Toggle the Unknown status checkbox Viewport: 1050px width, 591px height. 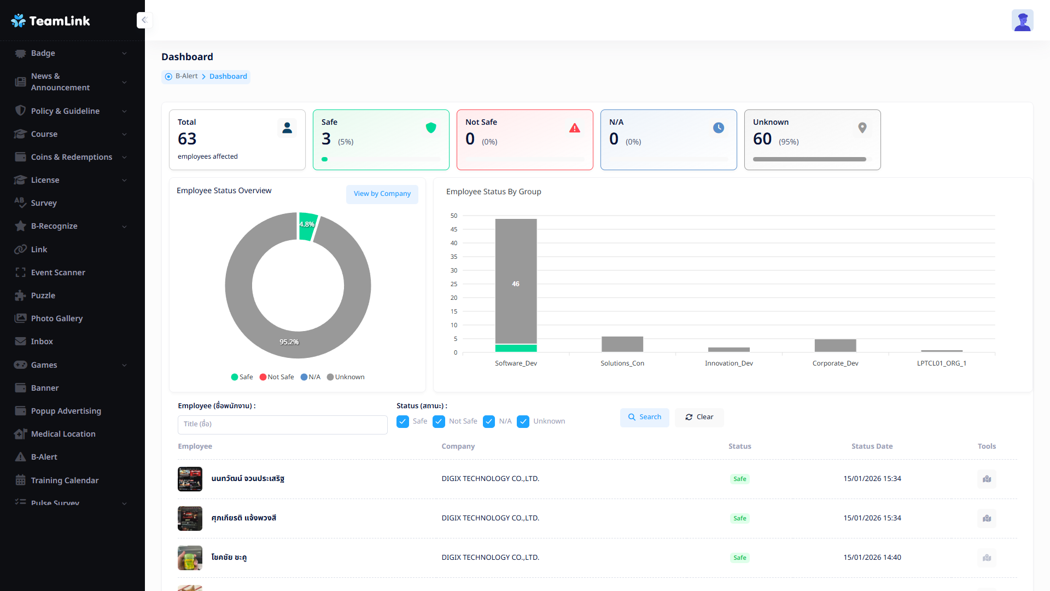coord(523,421)
